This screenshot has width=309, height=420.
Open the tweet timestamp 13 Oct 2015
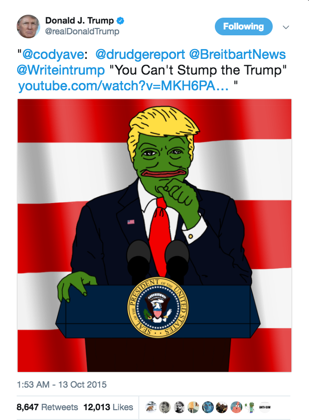(62, 385)
